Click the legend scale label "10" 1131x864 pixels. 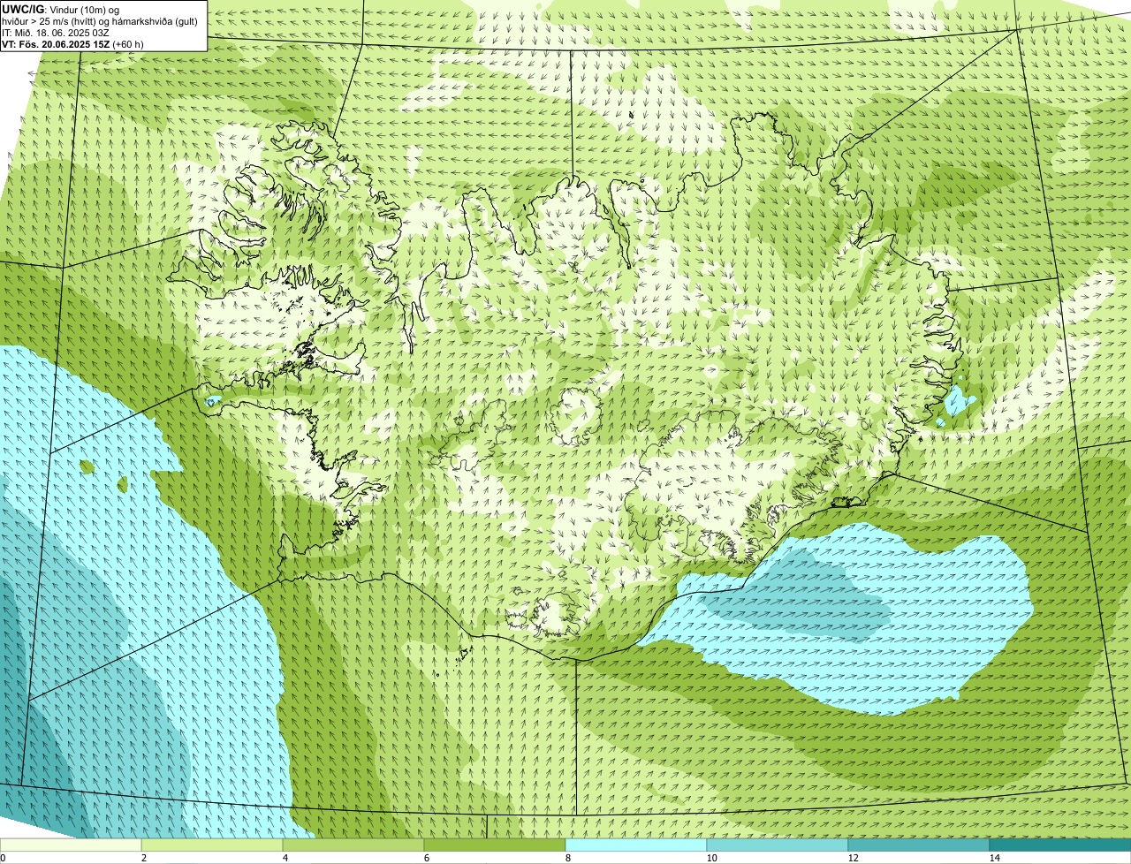(x=711, y=858)
